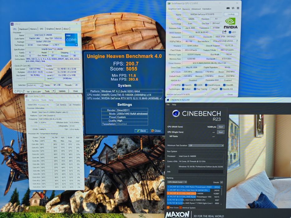Click the Lookup button in GPU-Z
The height and width of the screenshot is (218, 291).
coord(231,14)
